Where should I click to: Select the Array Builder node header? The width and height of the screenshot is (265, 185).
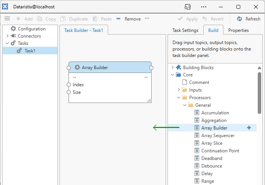tap(110, 68)
